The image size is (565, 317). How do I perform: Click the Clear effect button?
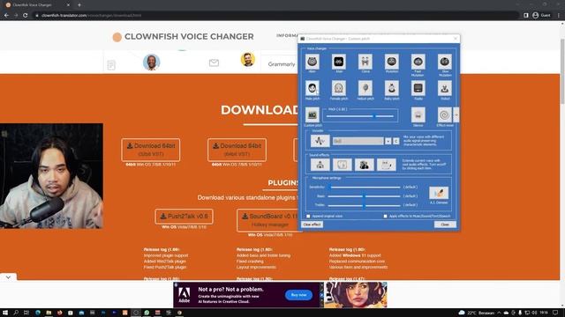[x=312, y=225]
